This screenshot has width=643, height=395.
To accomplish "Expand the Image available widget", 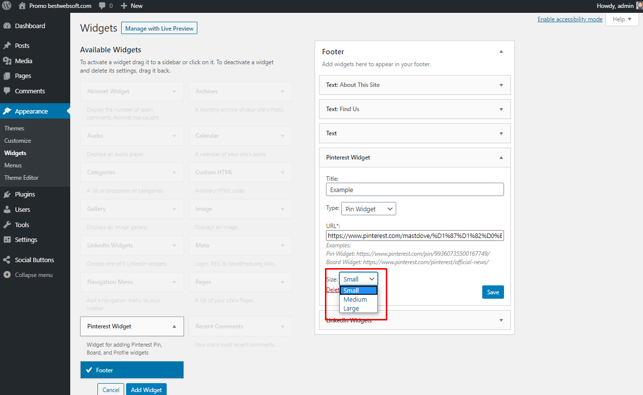I will [282, 209].
